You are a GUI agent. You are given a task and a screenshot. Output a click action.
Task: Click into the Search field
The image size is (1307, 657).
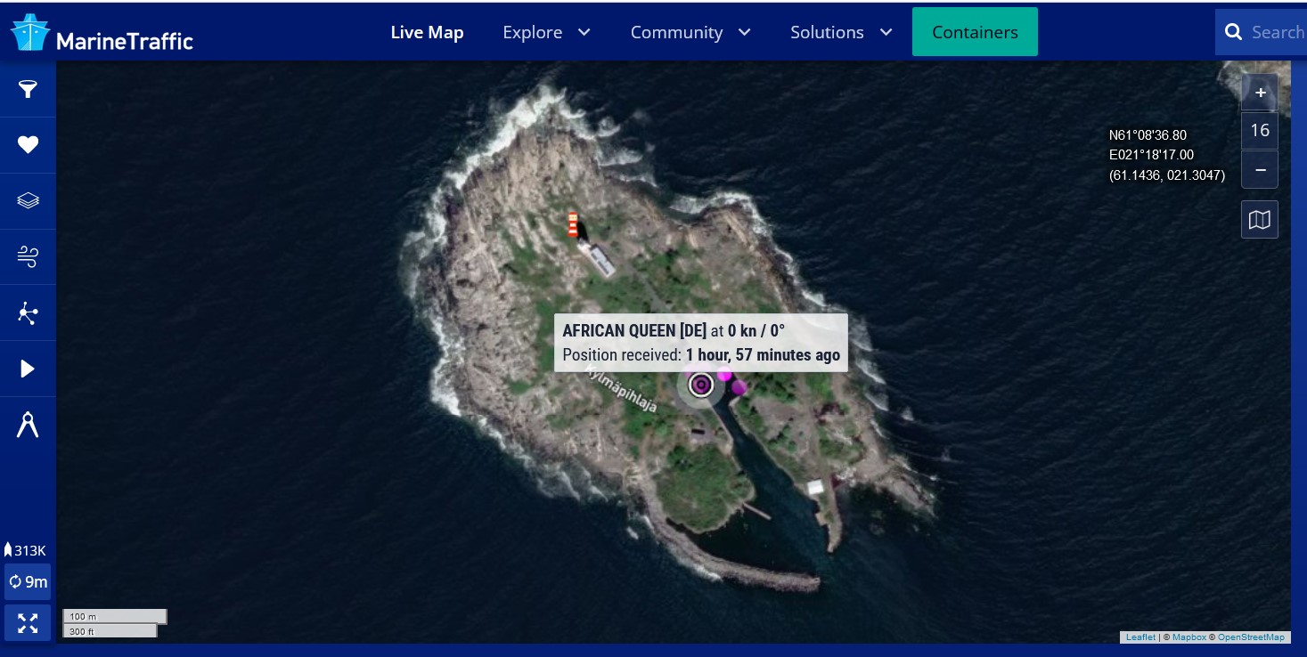pos(1274,33)
